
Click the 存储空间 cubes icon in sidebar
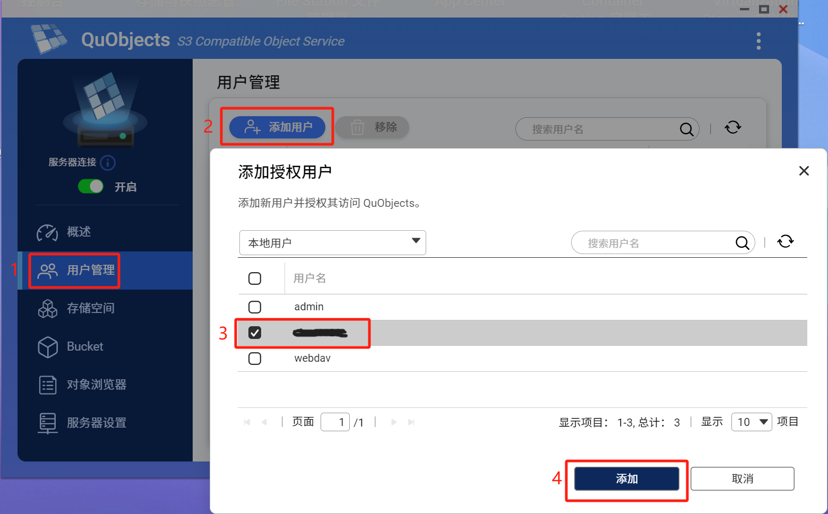[x=48, y=308]
